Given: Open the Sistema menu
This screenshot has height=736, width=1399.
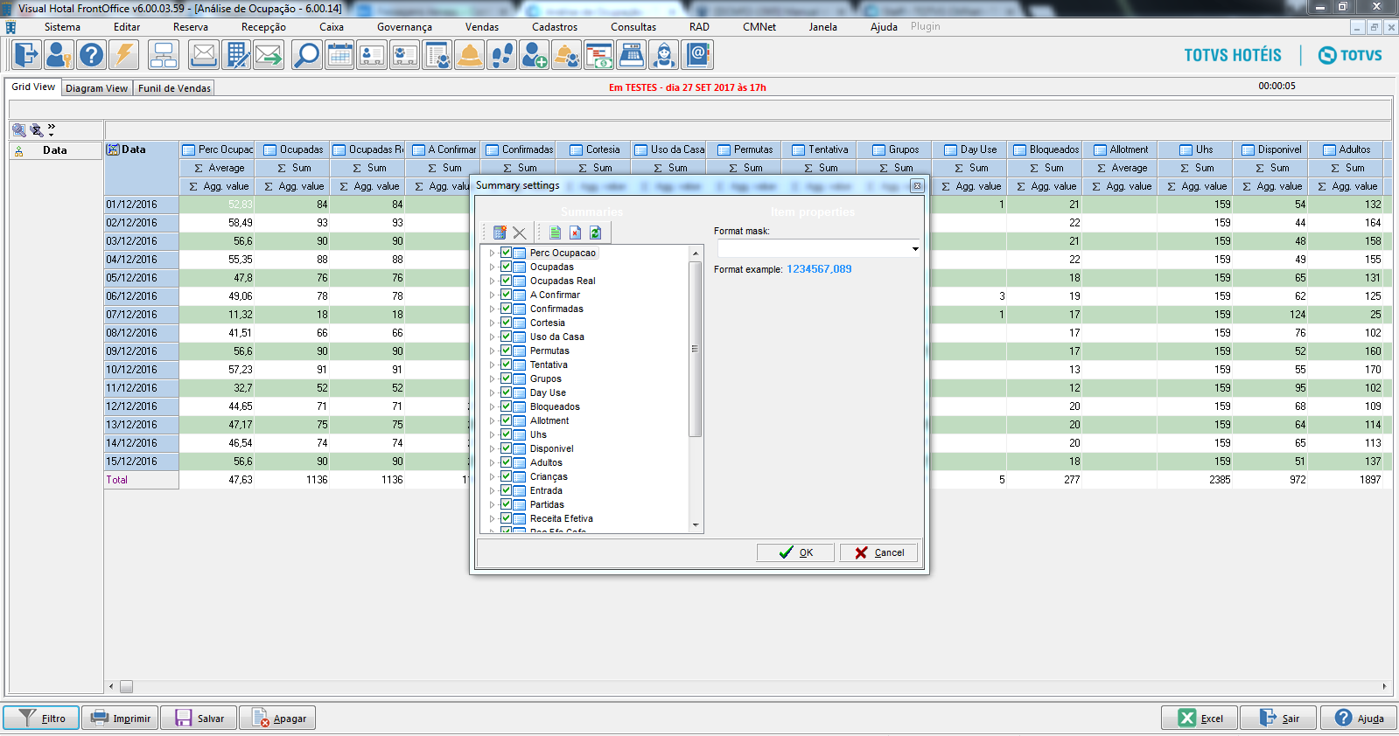Looking at the screenshot, I should [62, 27].
